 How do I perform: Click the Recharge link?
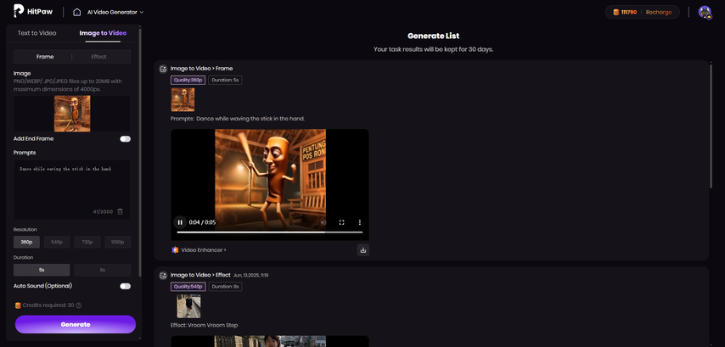pos(658,12)
